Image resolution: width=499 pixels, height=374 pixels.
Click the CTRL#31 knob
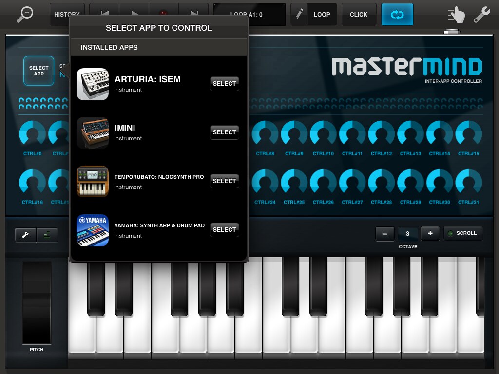(468, 182)
